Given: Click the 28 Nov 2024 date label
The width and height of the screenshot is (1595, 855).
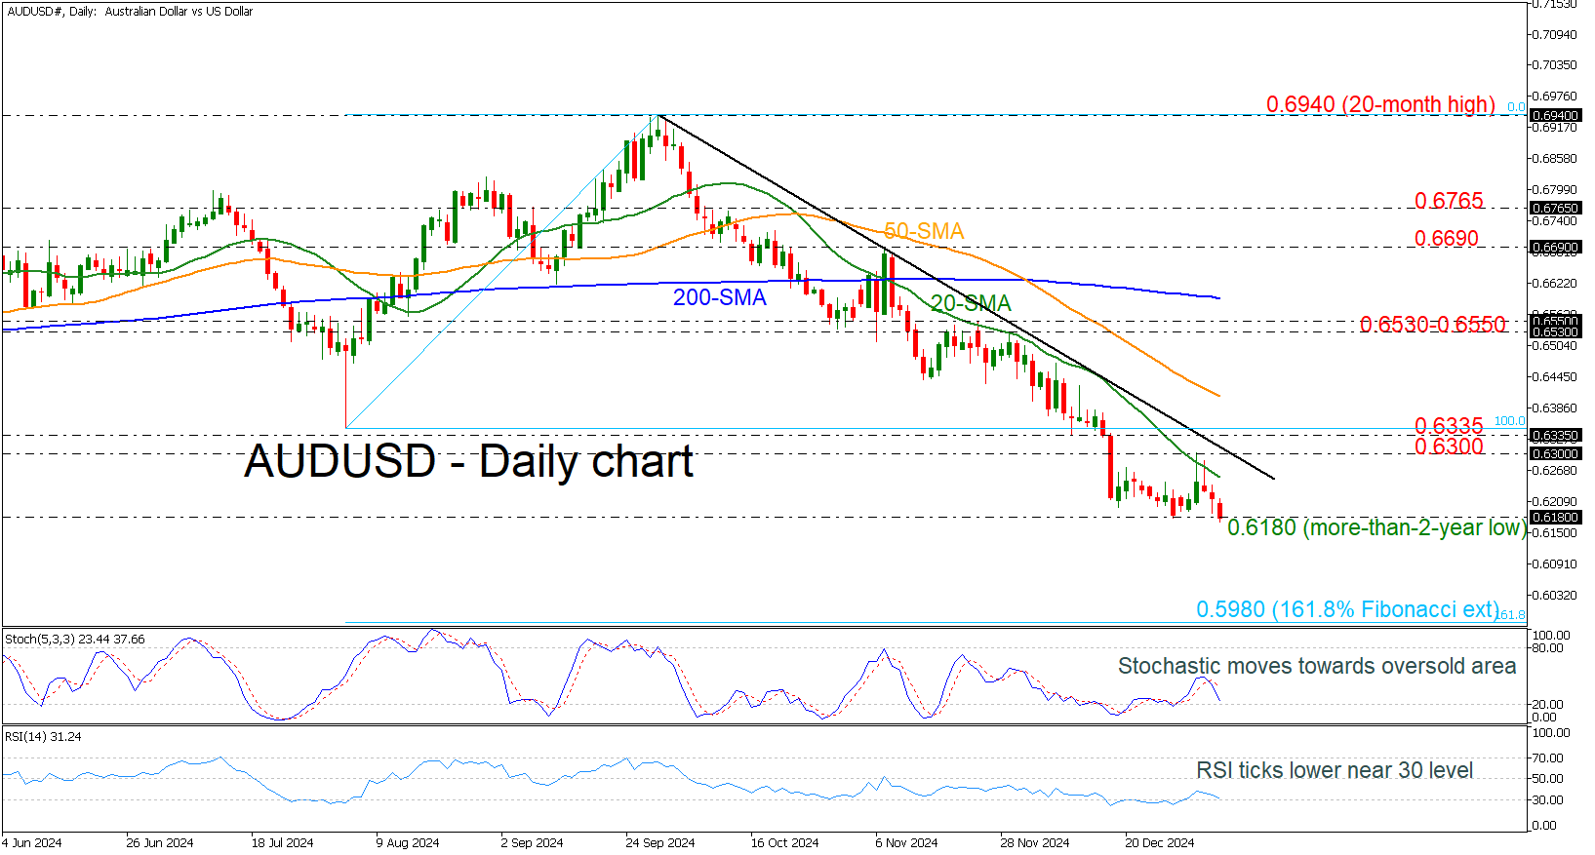Looking at the screenshot, I should click(x=1035, y=843).
